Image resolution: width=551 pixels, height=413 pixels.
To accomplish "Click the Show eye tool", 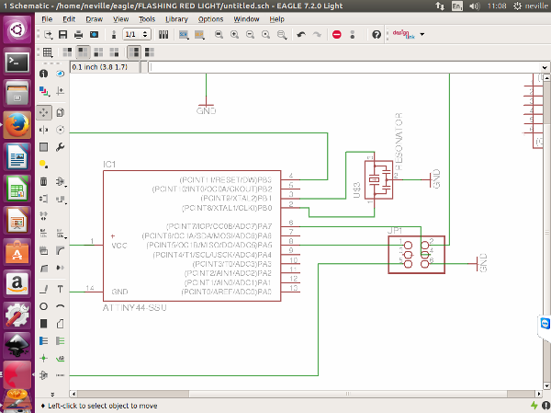I will [61, 74].
